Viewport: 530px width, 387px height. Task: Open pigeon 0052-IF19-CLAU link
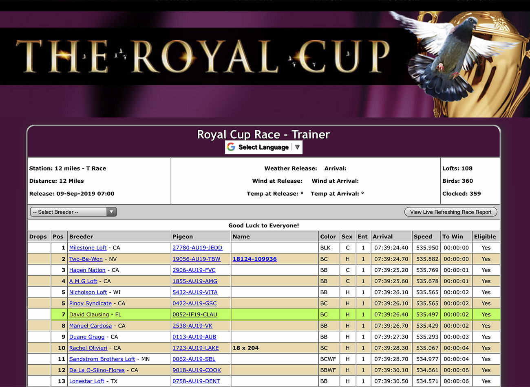click(x=194, y=315)
